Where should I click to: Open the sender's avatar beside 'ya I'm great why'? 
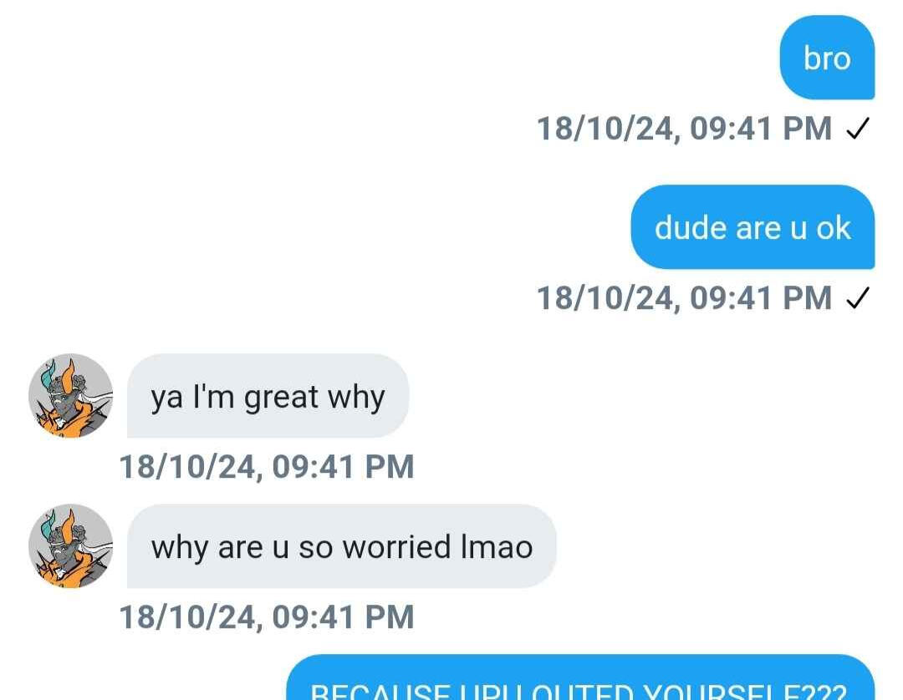coord(71,396)
